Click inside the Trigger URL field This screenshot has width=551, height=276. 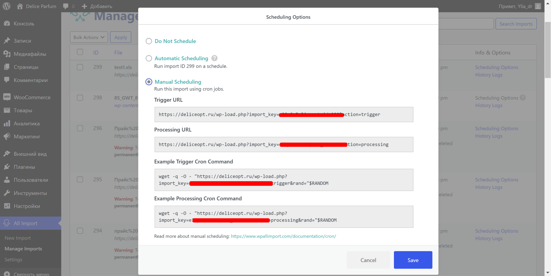tap(284, 114)
